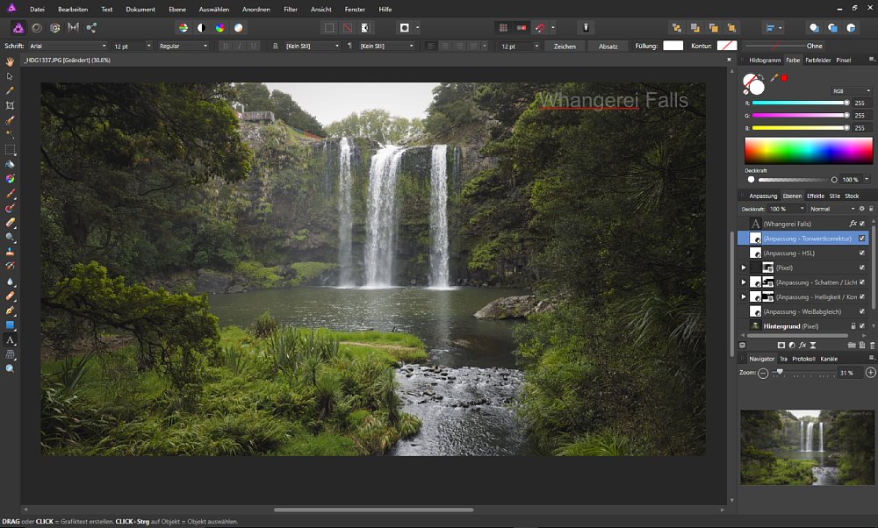Expand the Anpassung - Schatten / Licht layer
Image resolution: width=878 pixels, height=528 pixels.
(x=744, y=282)
